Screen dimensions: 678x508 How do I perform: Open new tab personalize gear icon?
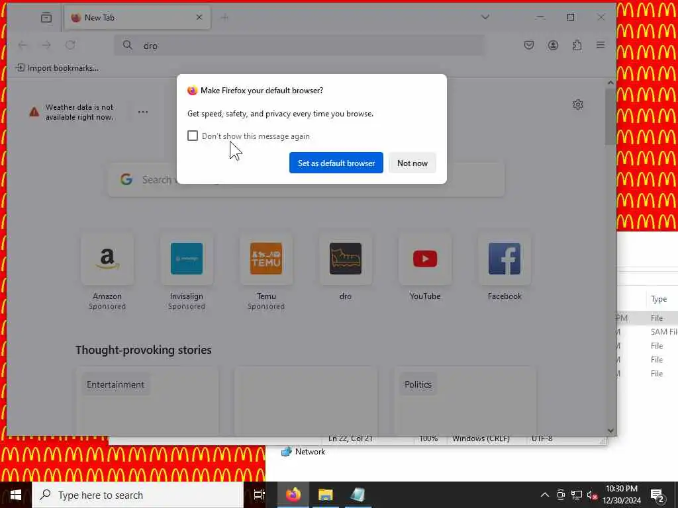pyautogui.click(x=577, y=105)
